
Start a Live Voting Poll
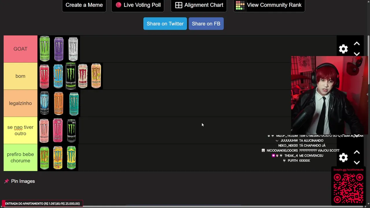pyautogui.click(x=138, y=5)
